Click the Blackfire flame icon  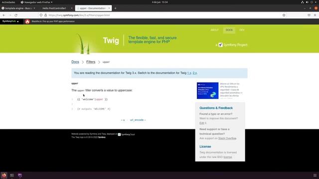click(27, 21)
